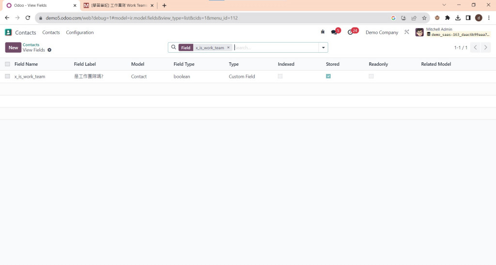Sort by the Indexed column header
Image resolution: width=496 pixels, height=265 pixels.
click(286, 64)
